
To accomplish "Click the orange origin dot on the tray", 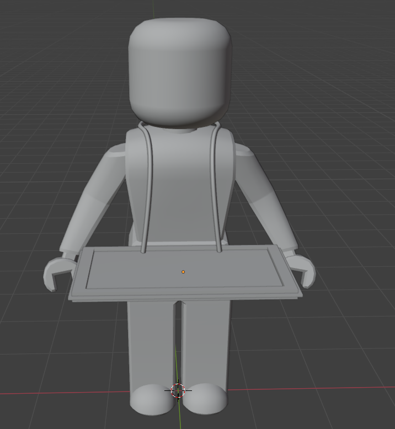I will point(183,272).
